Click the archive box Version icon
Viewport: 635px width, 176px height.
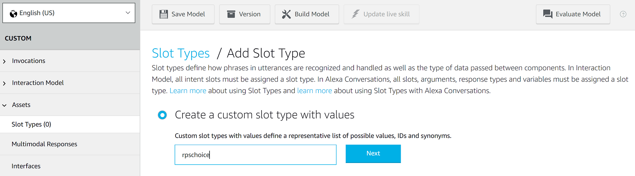[231, 14]
